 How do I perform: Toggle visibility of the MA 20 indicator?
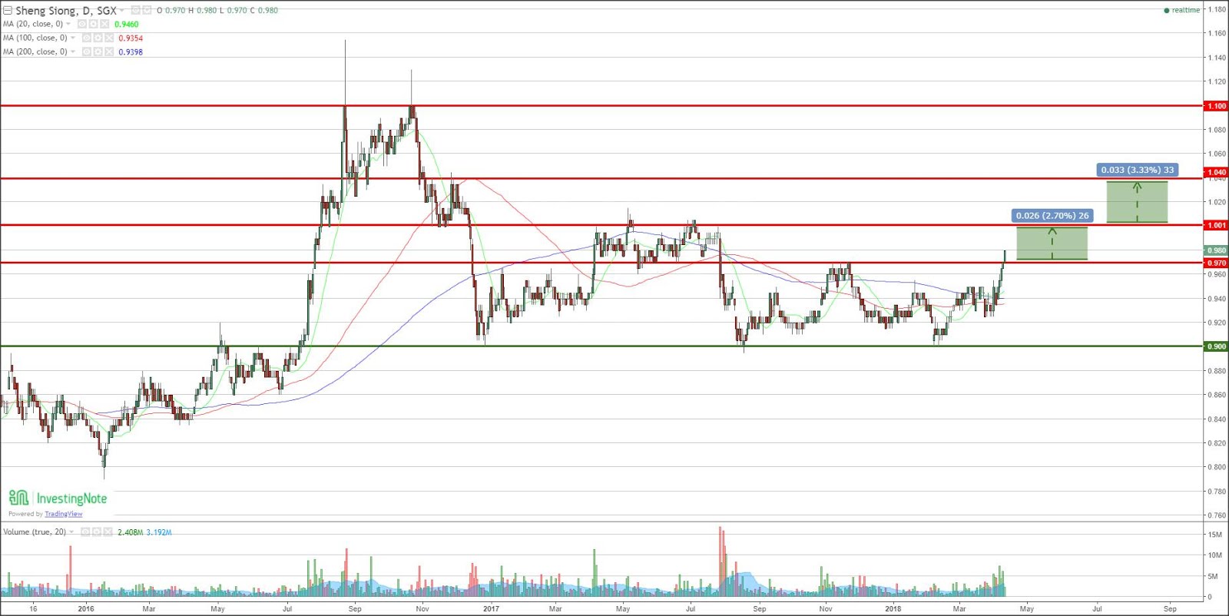(x=82, y=24)
